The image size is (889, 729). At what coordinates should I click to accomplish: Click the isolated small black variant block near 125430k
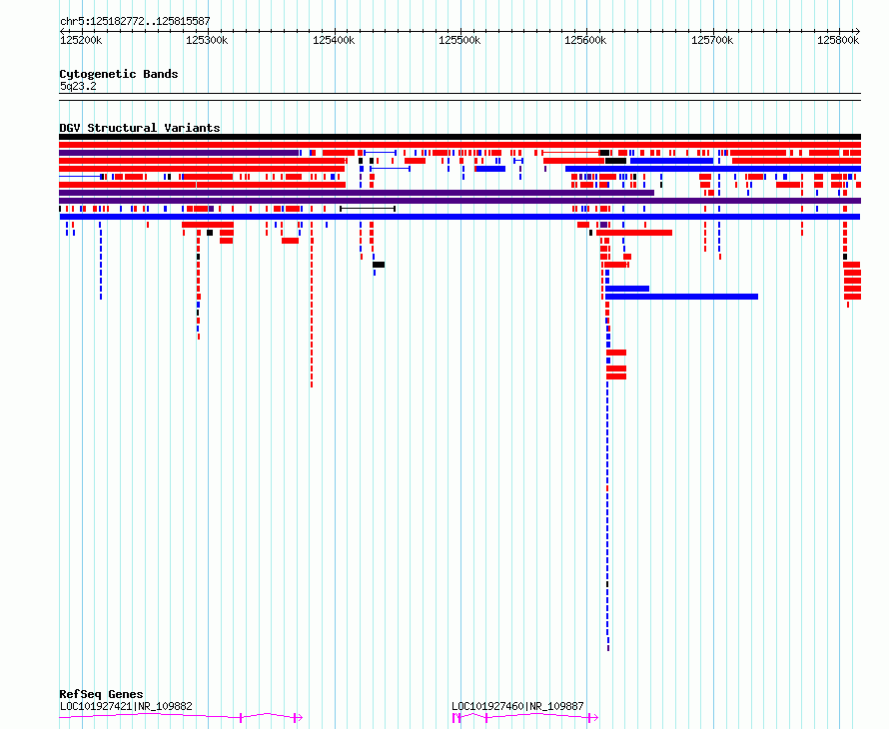click(x=379, y=265)
